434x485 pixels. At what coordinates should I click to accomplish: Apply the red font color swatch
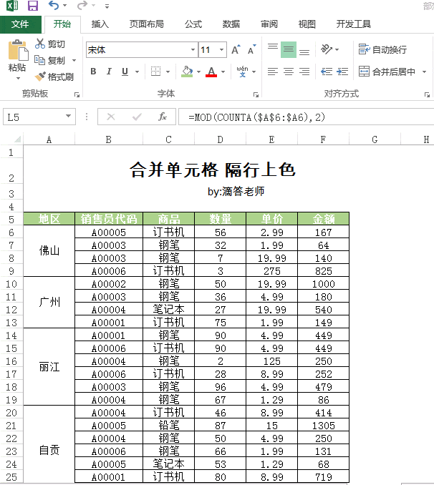[x=211, y=72]
